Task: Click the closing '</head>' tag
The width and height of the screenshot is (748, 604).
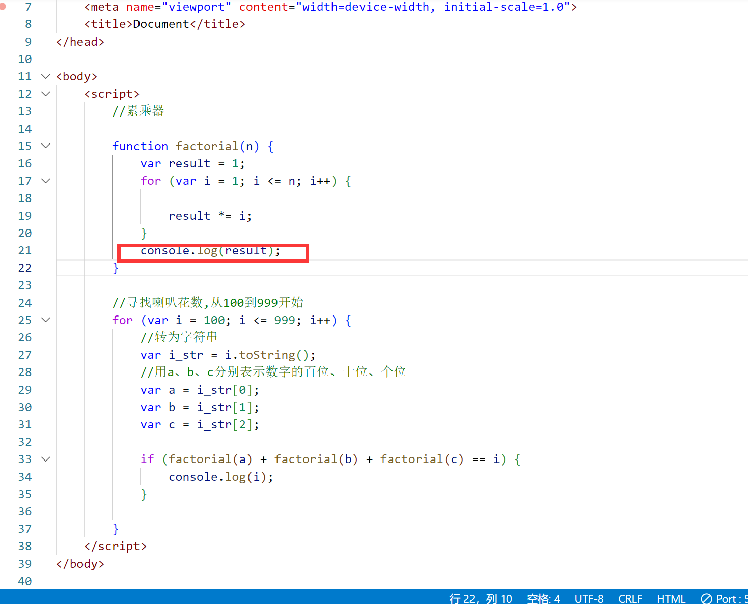Action: point(80,42)
